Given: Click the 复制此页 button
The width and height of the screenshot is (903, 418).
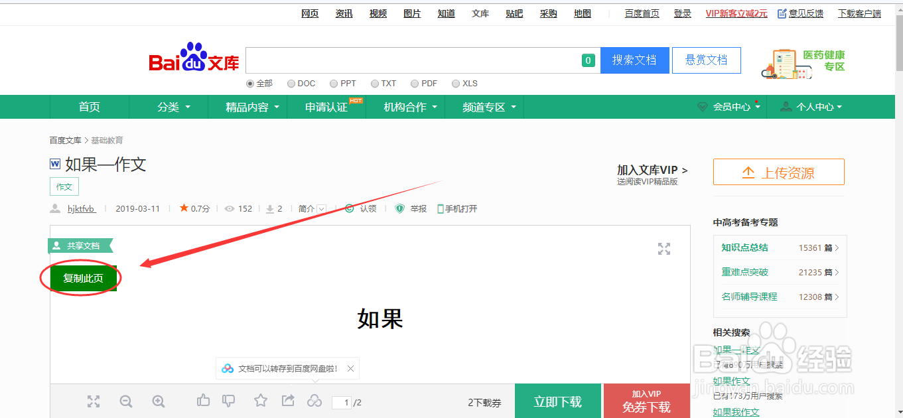Looking at the screenshot, I should pyautogui.click(x=84, y=278).
